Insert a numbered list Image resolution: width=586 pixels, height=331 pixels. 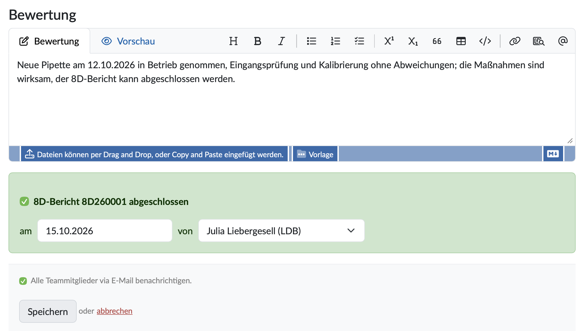[335, 41]
